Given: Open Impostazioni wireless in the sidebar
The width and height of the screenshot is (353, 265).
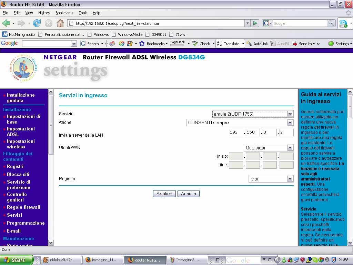Looking at the screenshot, I should click(21, 144).
